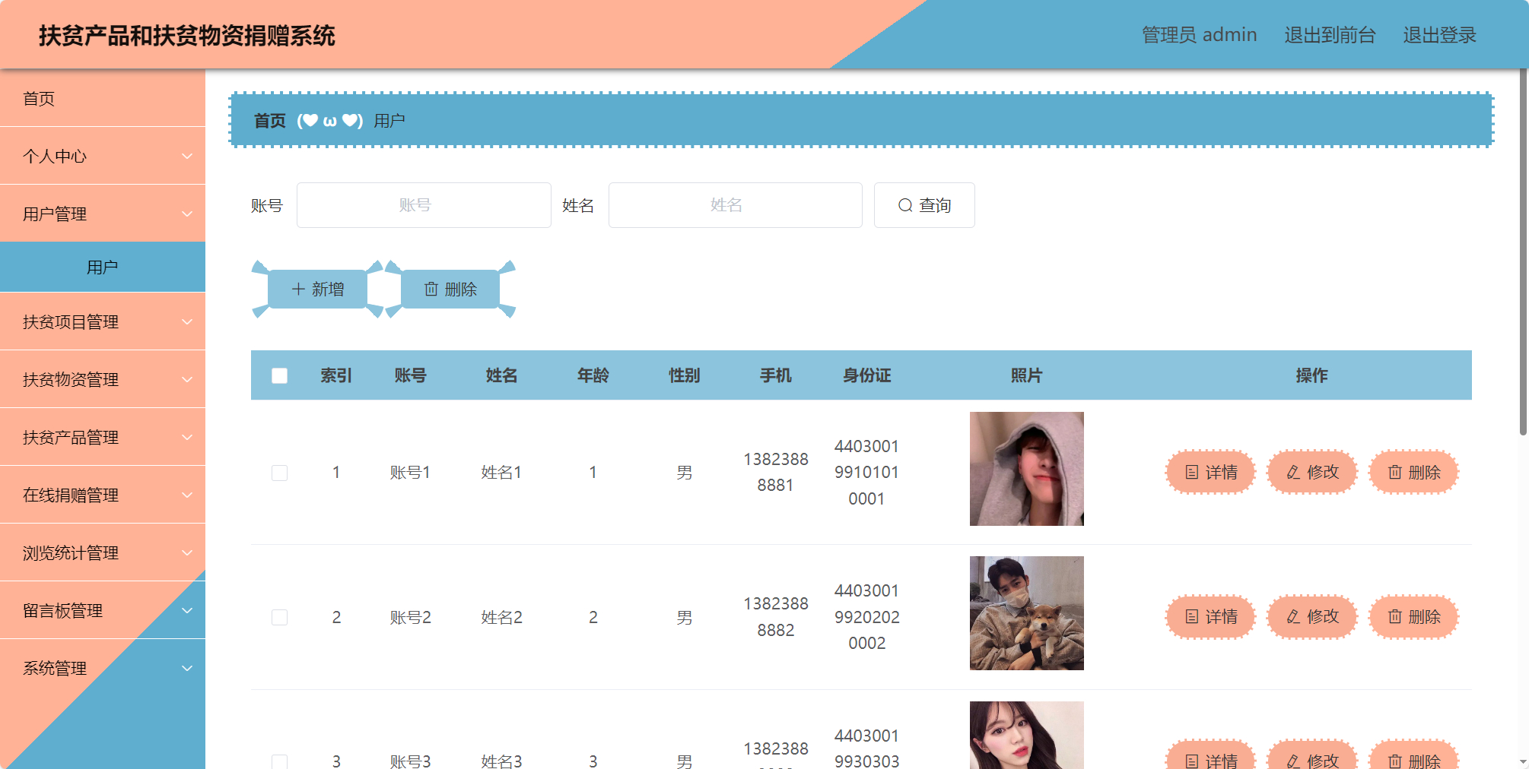Click the 账号1 cell
Screen dimensions: 1529x769
[410, 473]
